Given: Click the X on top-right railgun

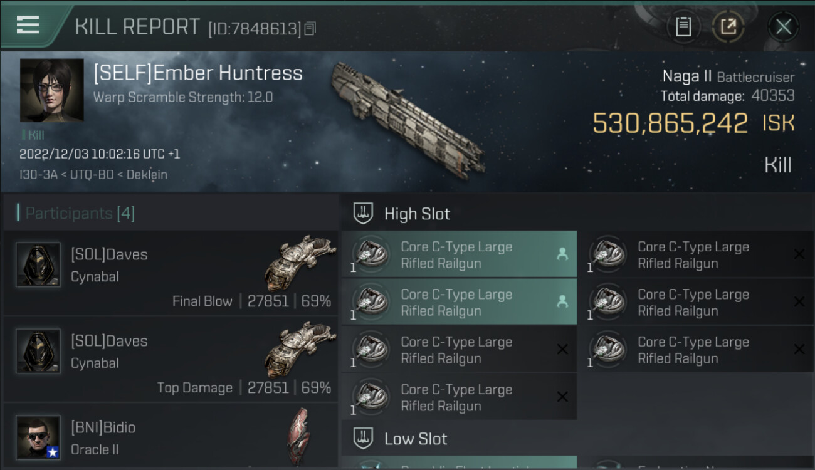Looking at the screenshot, I should click(x=799, y=254).
